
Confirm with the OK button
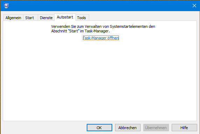pyautogui.click(x=99, y=127)
